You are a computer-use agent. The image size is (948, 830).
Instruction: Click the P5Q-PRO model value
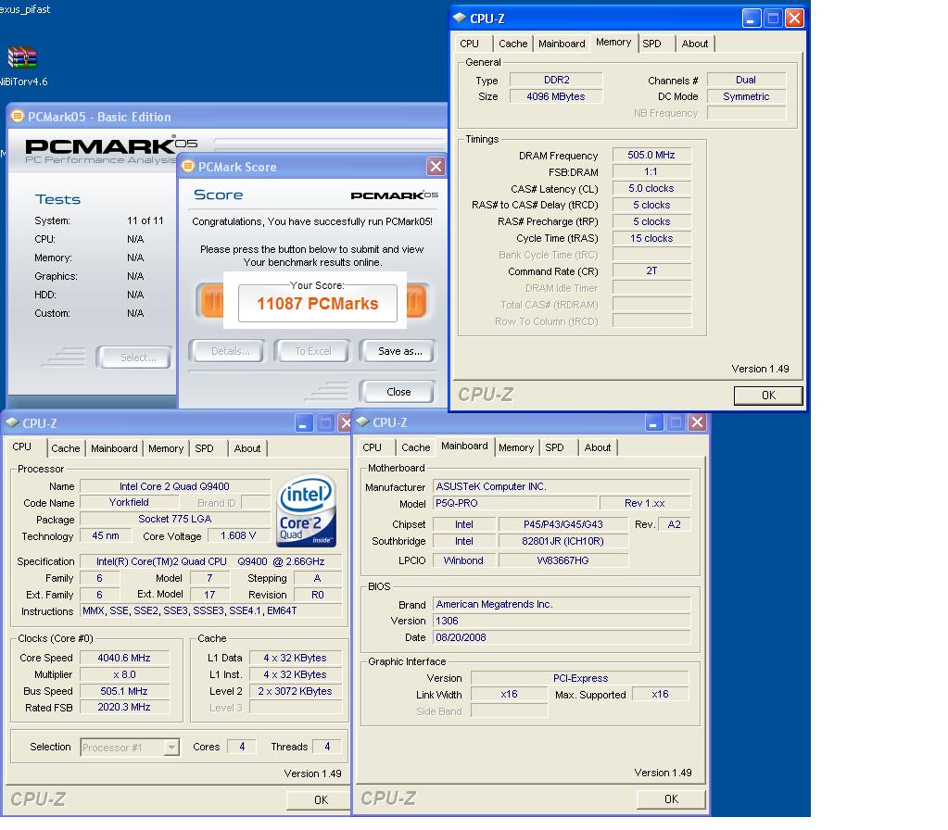click(515, 503)
